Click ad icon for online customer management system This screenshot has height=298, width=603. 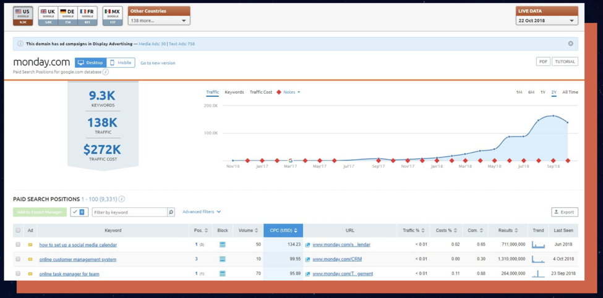(30, 259)
